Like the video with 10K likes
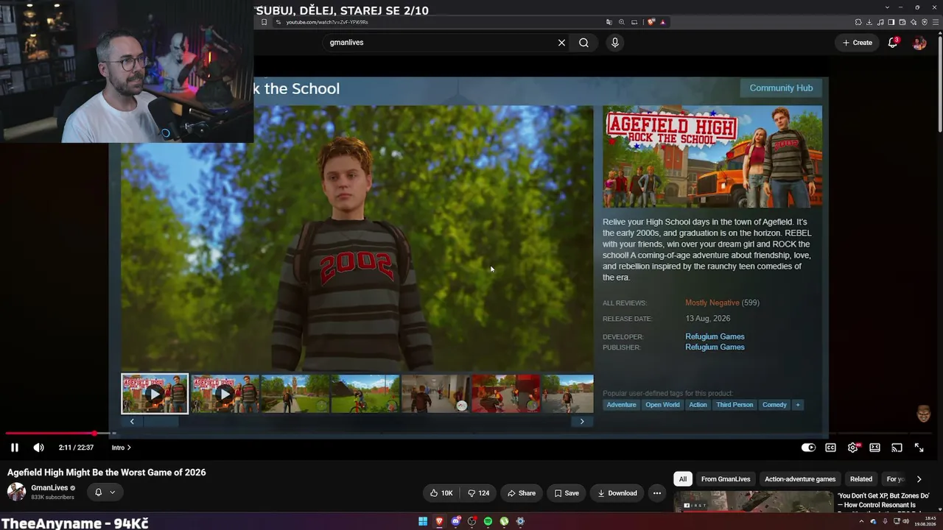 coord(441,493)
